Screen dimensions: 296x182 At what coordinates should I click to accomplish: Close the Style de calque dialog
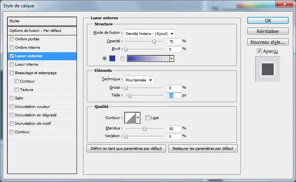click(284, 4)
